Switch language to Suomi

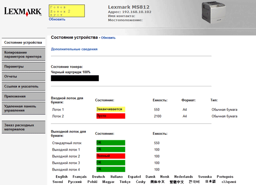pyautogui.click(x=58, y=182)
